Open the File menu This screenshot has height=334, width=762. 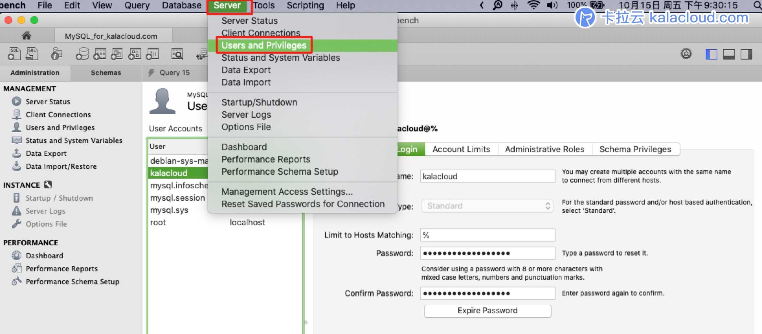pyautogui.click(x=45, y=5)
